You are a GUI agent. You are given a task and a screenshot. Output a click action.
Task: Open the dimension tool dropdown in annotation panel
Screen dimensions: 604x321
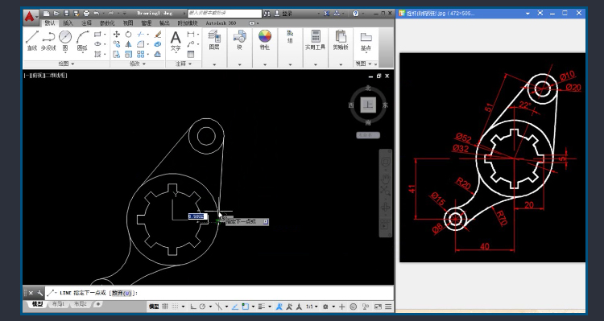click(198, 35)
